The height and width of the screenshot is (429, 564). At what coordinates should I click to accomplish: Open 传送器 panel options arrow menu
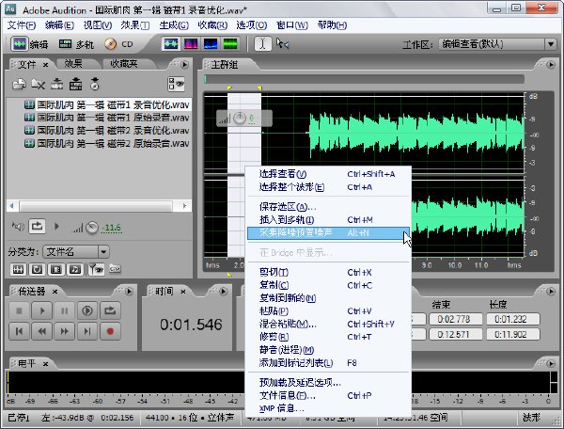click(129, 291)
